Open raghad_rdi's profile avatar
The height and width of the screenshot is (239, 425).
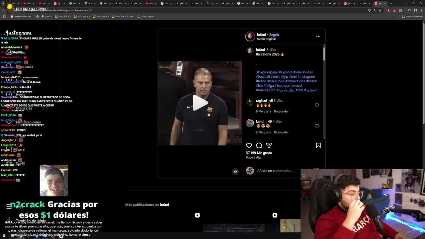[250, 102]
